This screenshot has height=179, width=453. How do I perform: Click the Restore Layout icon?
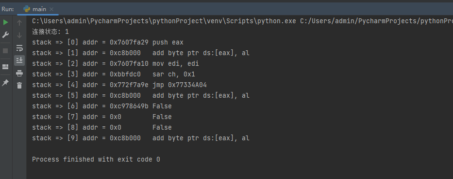(x=5, y=67)
